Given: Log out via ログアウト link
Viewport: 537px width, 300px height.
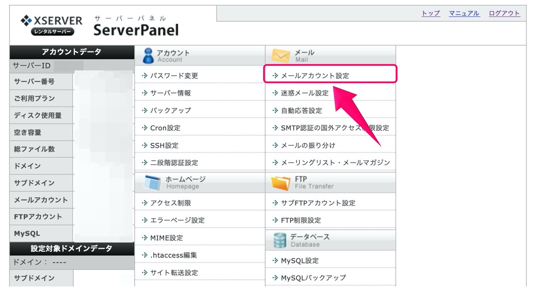Looking at the screenshot, I should [x=504, y=13].
